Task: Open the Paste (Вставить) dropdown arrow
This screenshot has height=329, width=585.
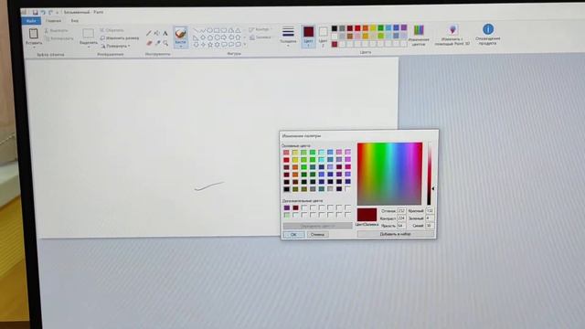Action: (34, 47)
